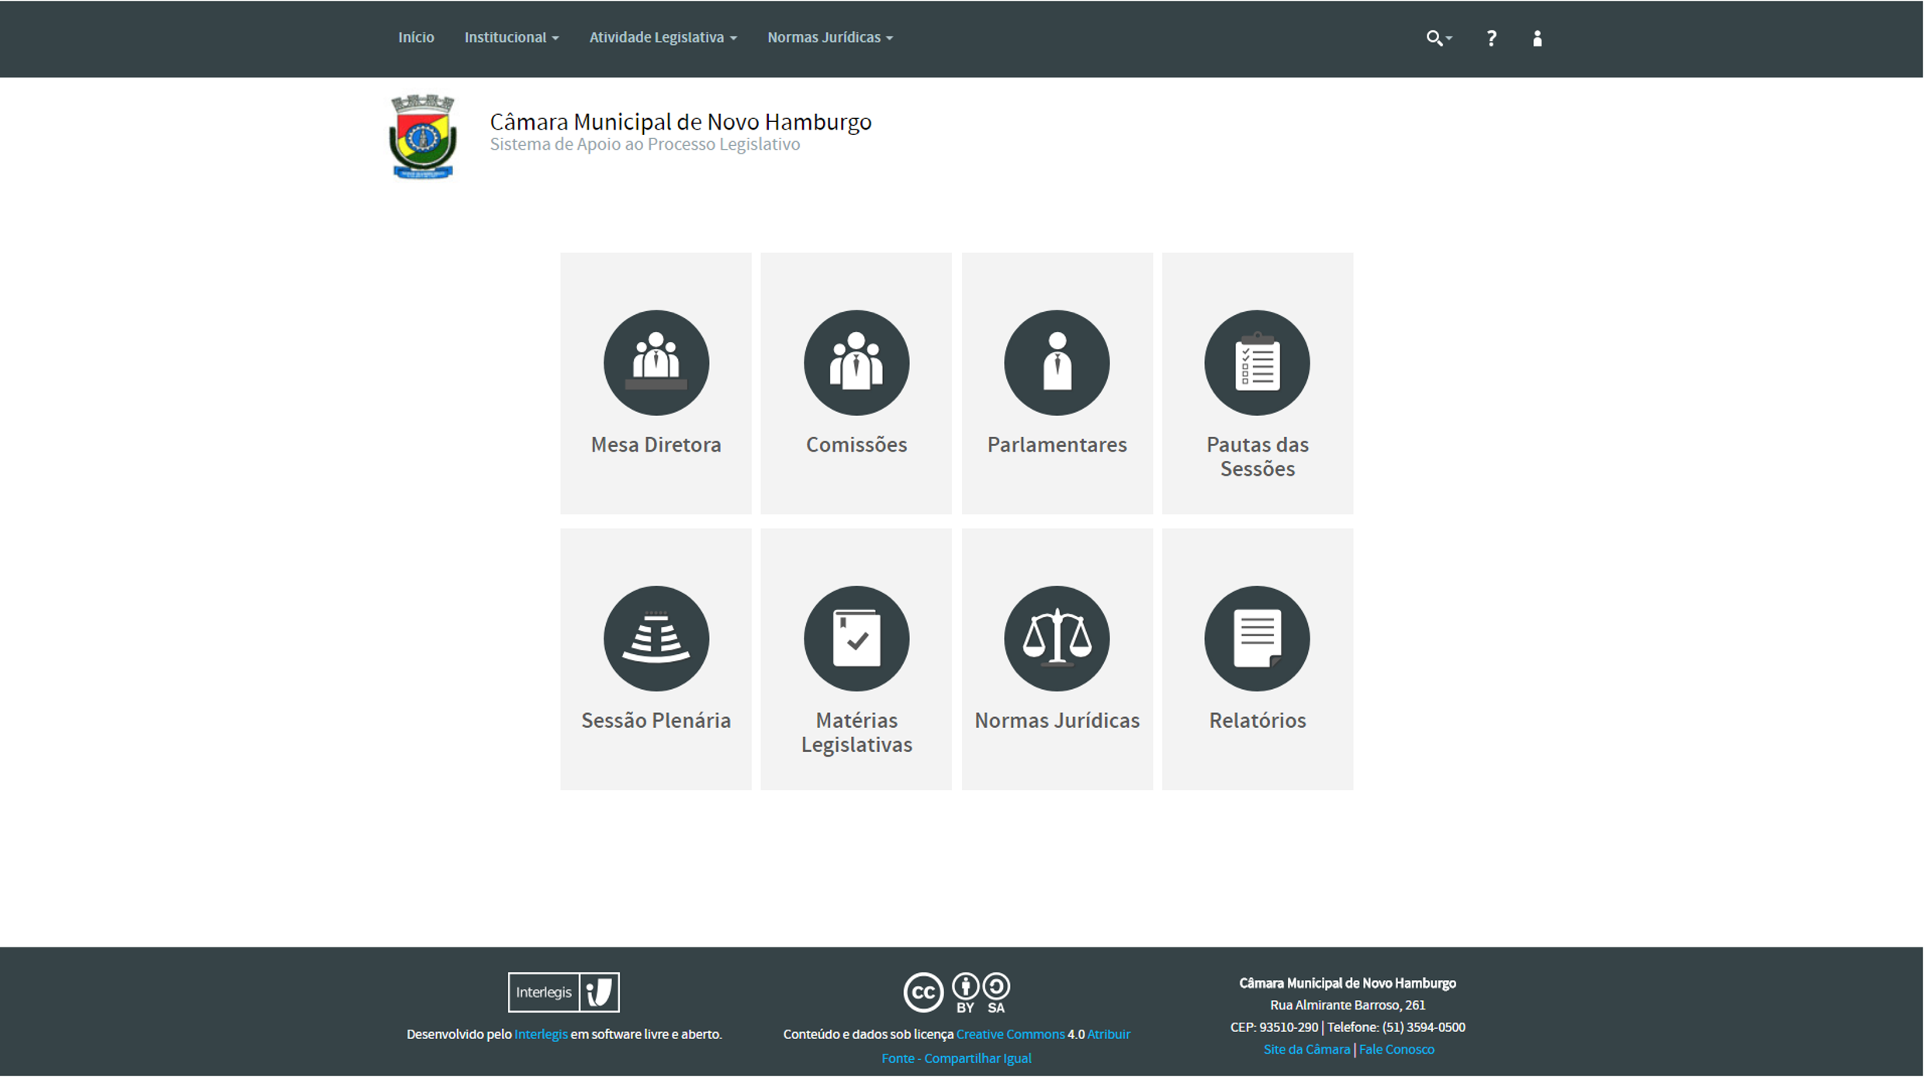This screenshot has width=1924, height=1077.
Task: Click the Fale Conosco link
Action: tap(1396, 1049)
